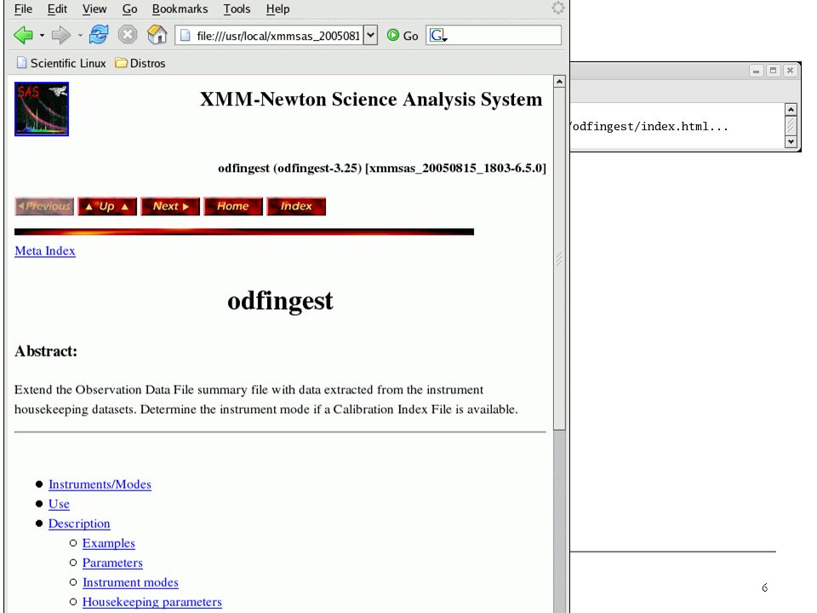Open the Help menu
This screenshot has height=613, width=817.
point(277,9)
